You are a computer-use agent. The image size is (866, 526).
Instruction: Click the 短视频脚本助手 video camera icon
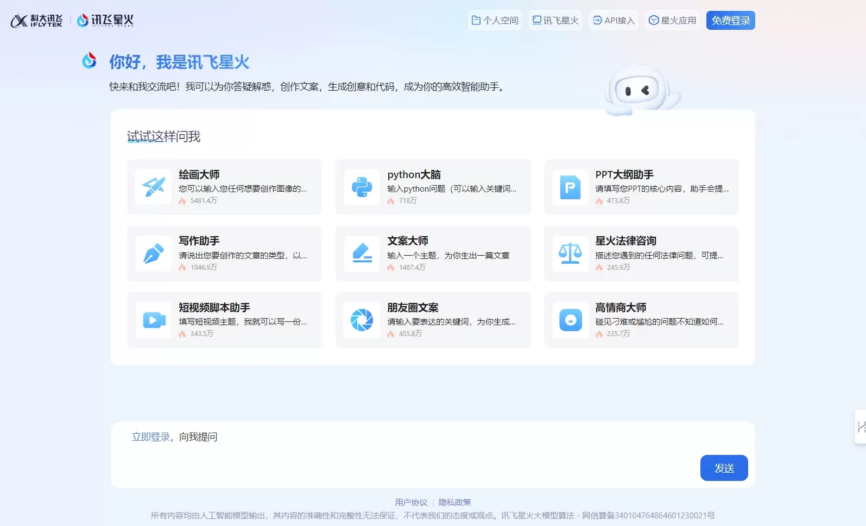click(154, 320)
